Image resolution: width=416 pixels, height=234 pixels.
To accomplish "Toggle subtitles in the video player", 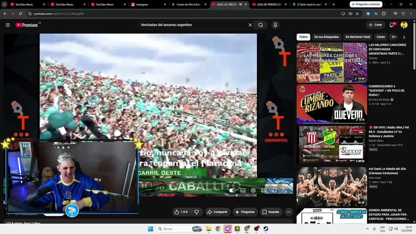I will tap(243, 190).
